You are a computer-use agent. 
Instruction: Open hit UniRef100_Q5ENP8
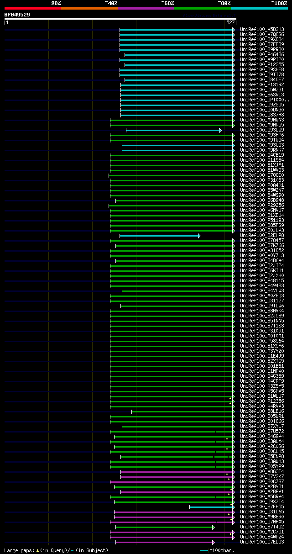(x=262, y=456)
